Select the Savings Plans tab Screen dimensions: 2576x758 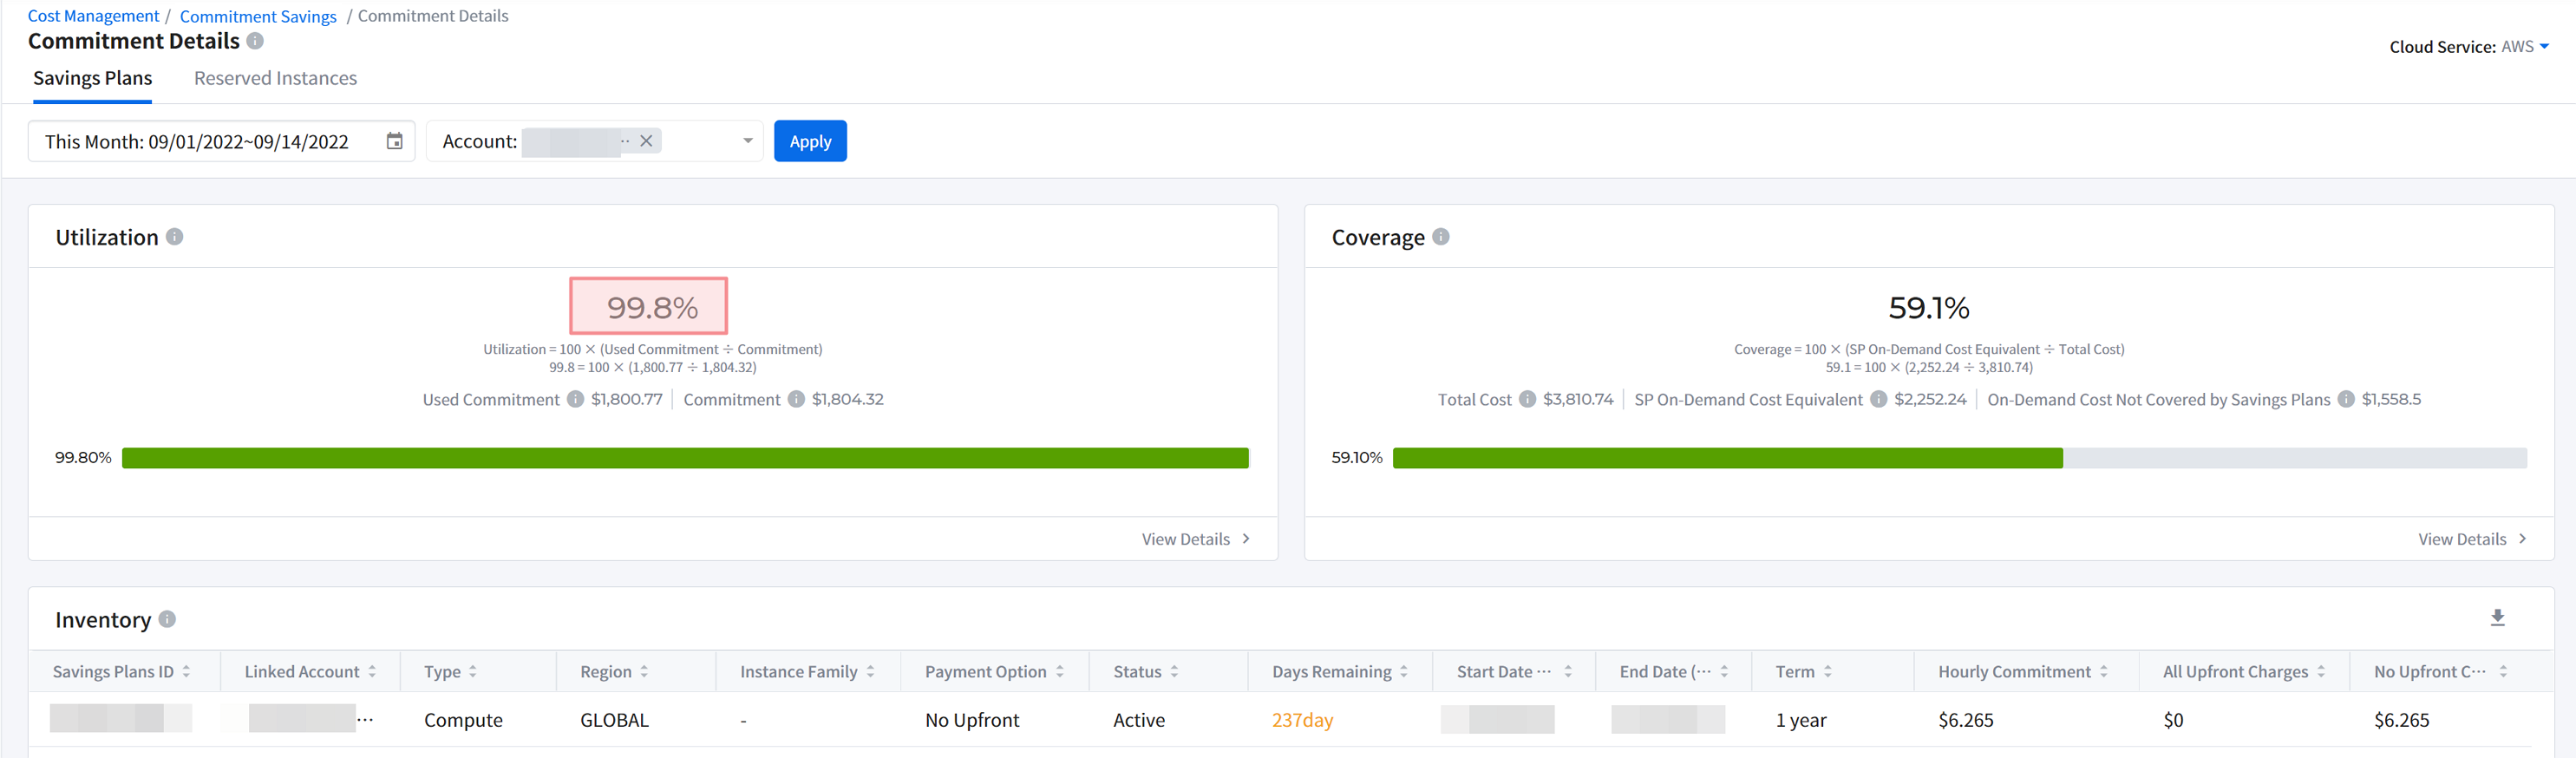point(92,78)
